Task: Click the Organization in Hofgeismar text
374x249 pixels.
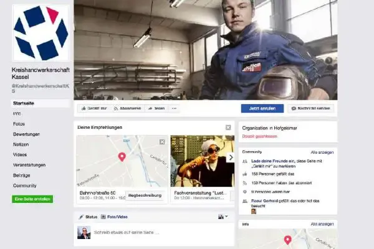Action: 269,128
